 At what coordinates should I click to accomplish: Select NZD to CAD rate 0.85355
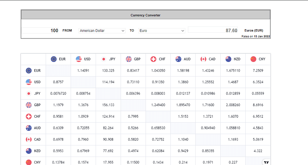pos(208,151)
